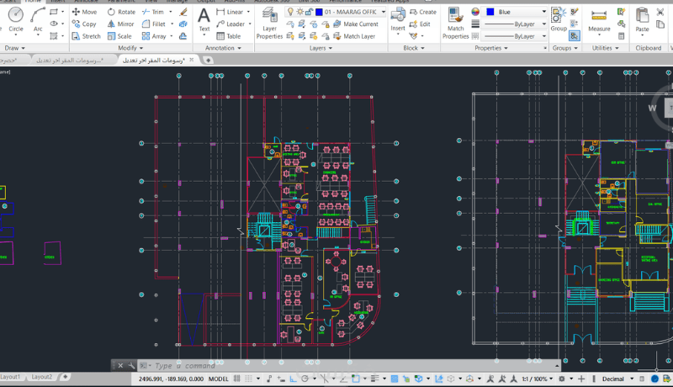673x387 pixels.
Task: Activate the Trim tool
Action: tap(153, 12)
